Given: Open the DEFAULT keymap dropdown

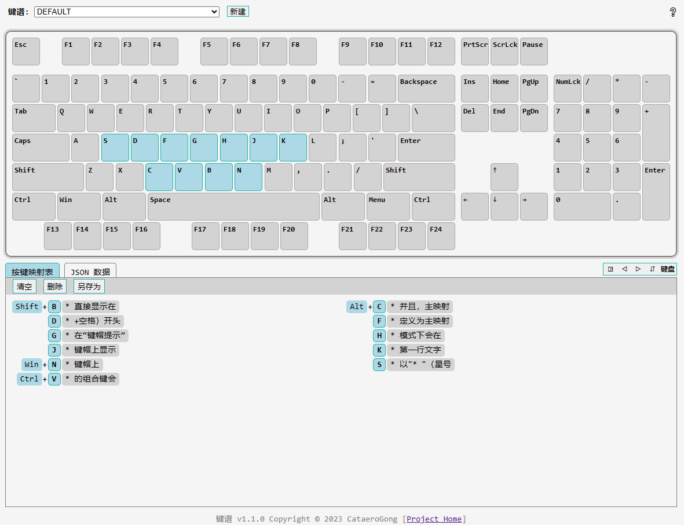Looking at the screenshot, I should pos(126,12).
